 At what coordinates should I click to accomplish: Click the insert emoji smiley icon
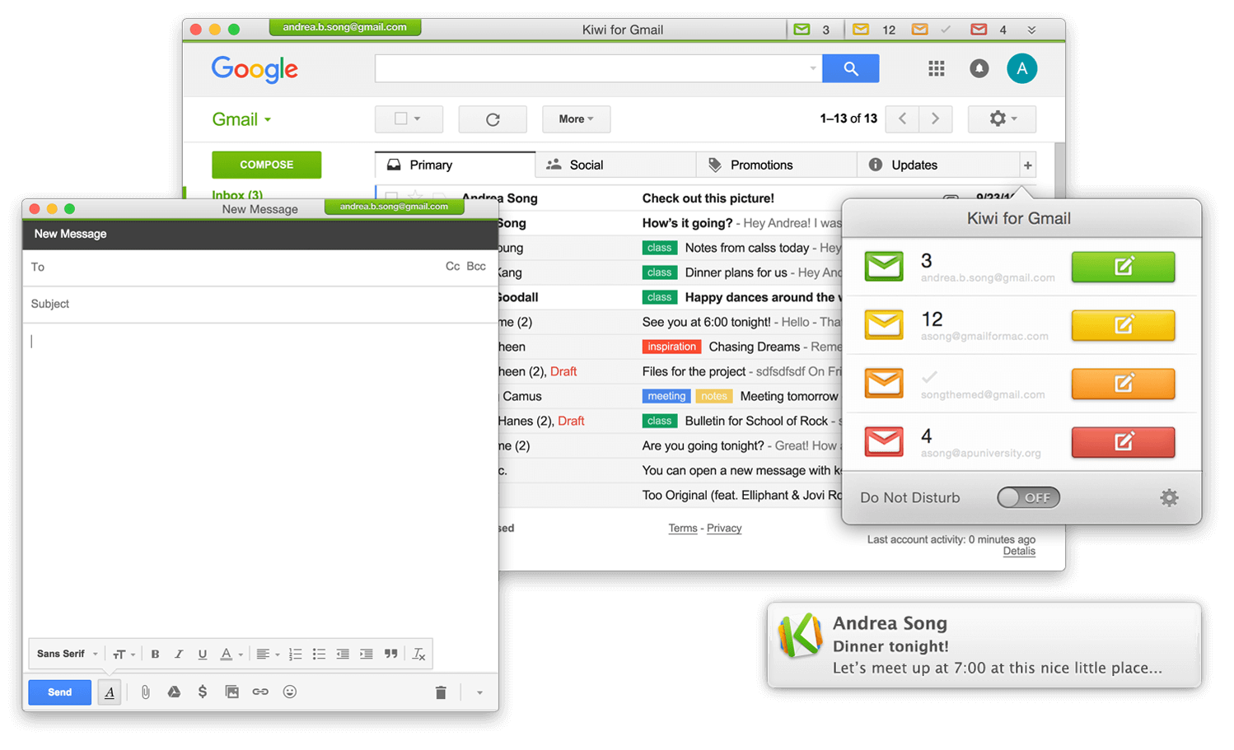(x=289, y=692)
